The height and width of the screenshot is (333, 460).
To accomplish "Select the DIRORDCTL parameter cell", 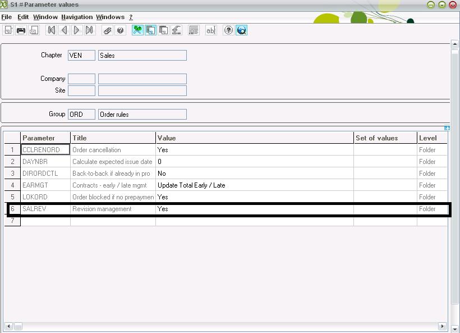I will click(x=45, y=174).
